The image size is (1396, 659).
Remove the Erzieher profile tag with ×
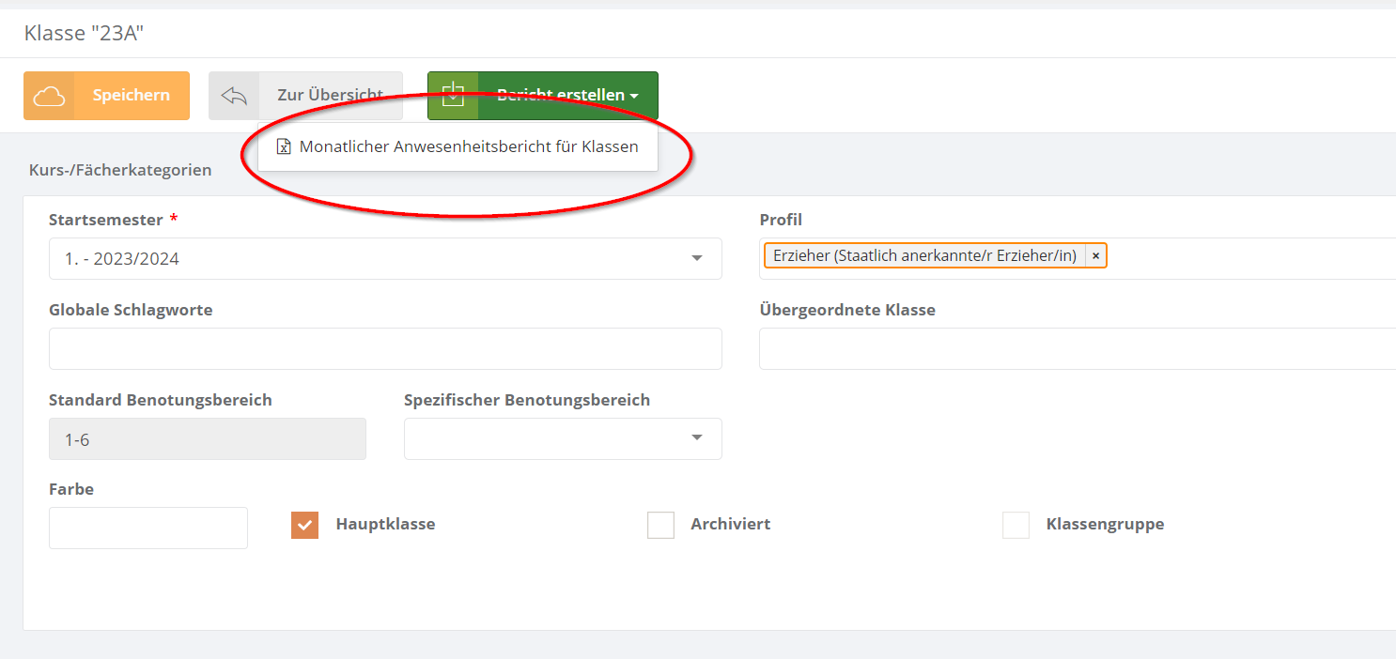click(x=1095, y=255)
